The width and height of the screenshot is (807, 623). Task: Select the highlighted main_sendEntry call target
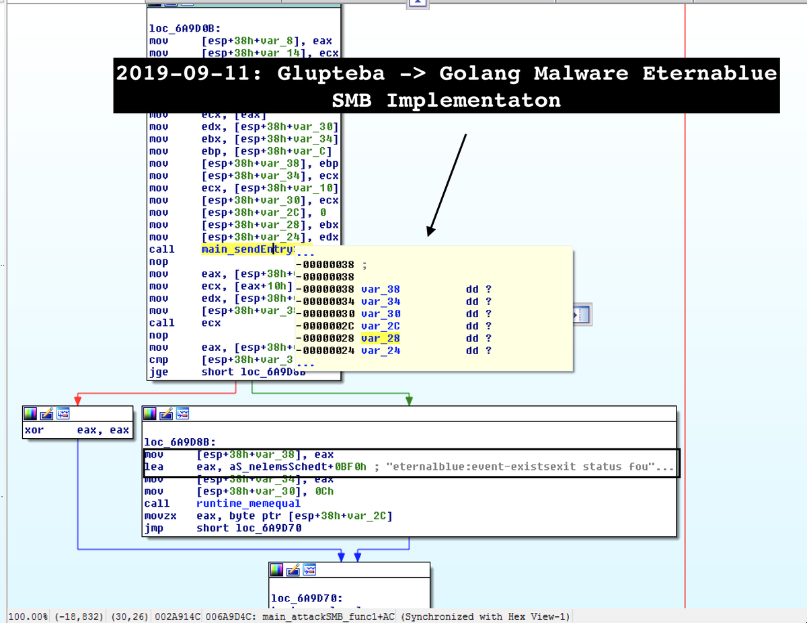point(247,249)
